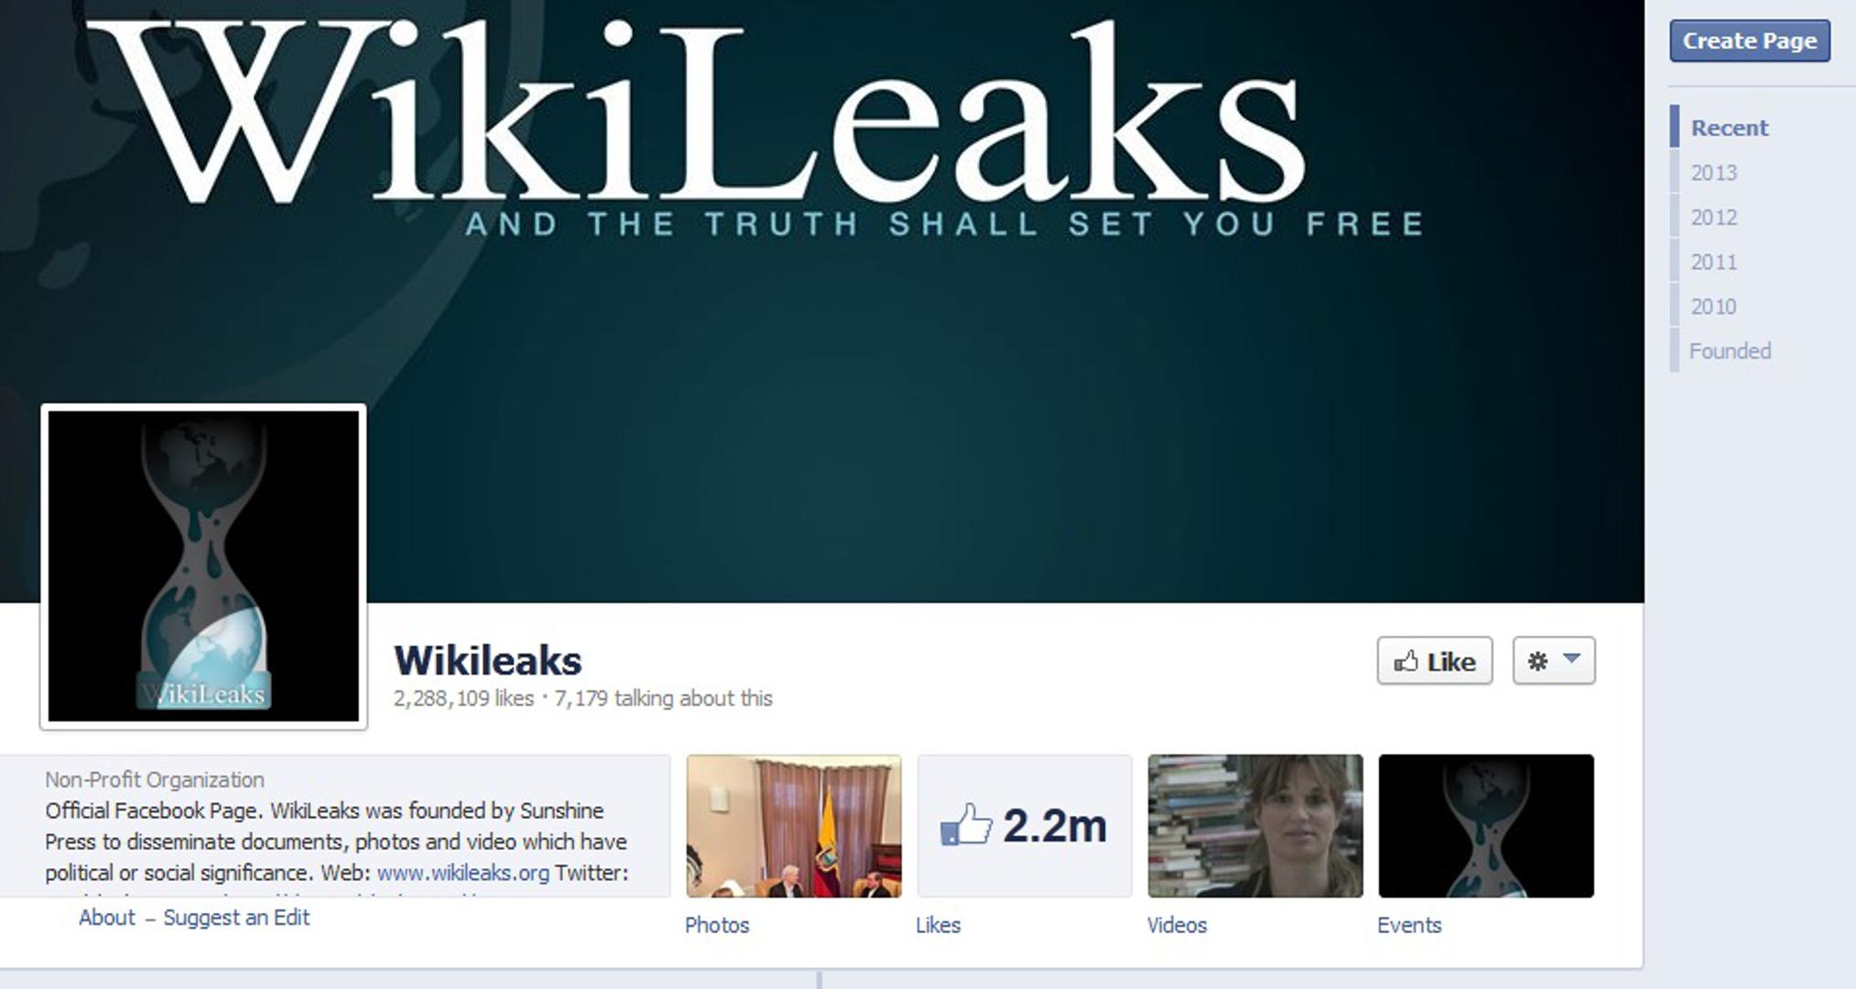Select 2013 in the timeline navigation

[1713, 173]
